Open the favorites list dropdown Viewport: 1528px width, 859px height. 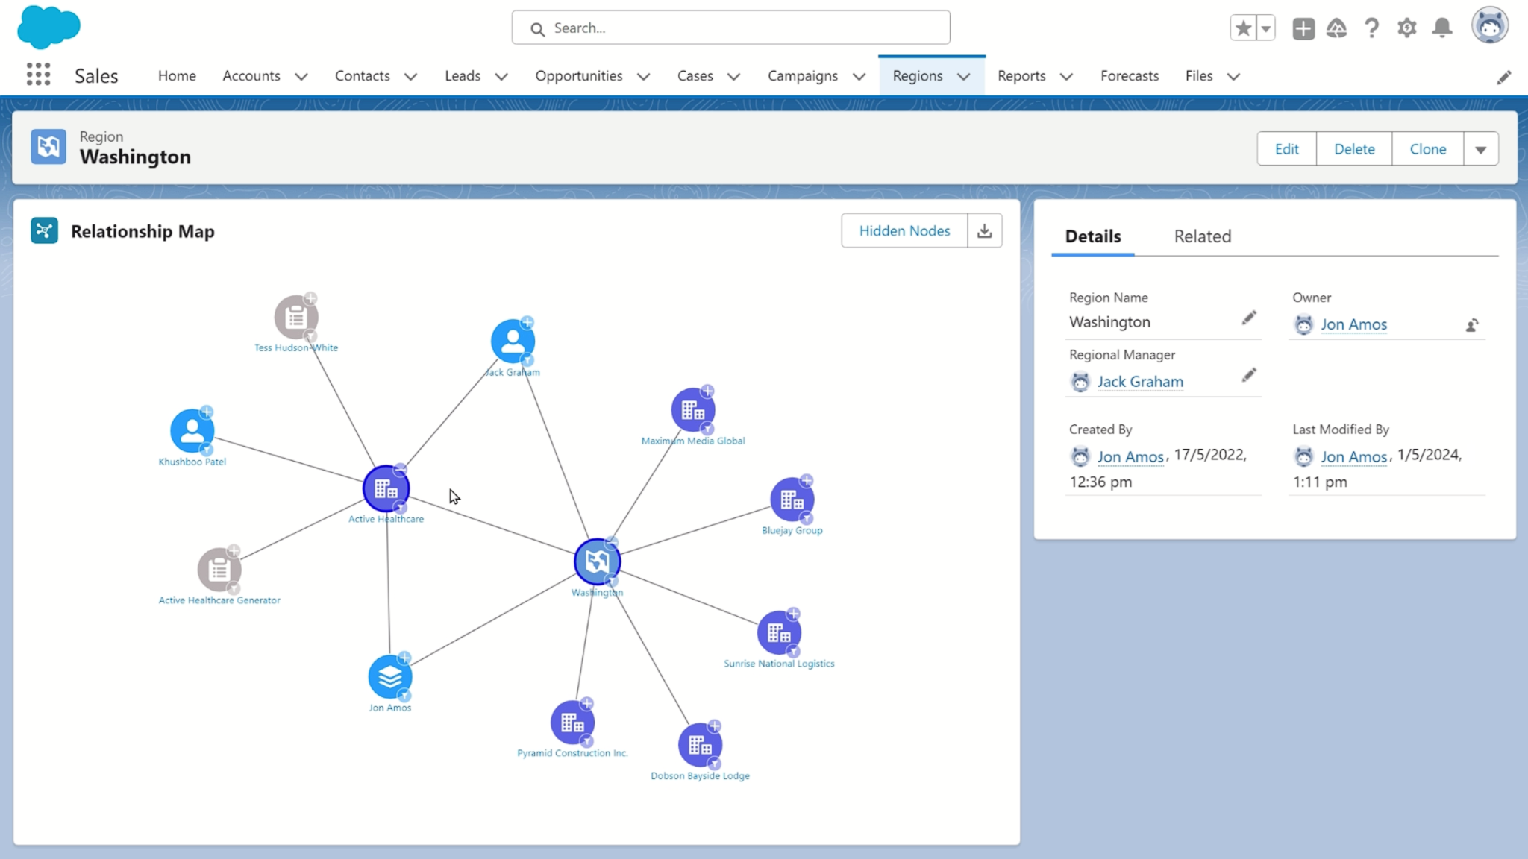pos(1264,27)
